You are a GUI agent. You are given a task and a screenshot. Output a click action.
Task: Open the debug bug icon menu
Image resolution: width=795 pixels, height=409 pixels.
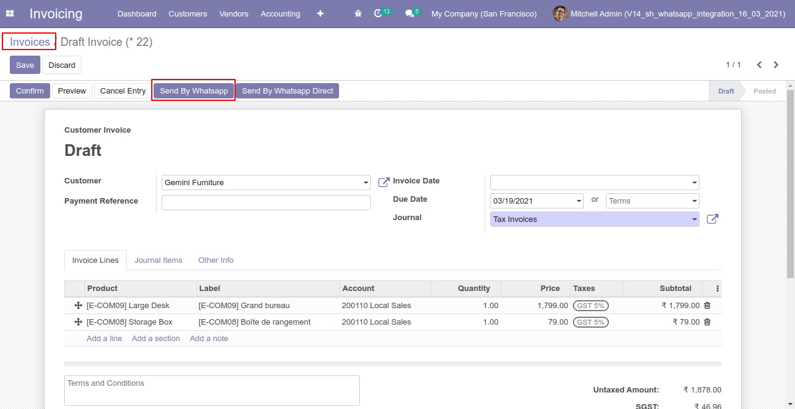click(x=358, y=13)
